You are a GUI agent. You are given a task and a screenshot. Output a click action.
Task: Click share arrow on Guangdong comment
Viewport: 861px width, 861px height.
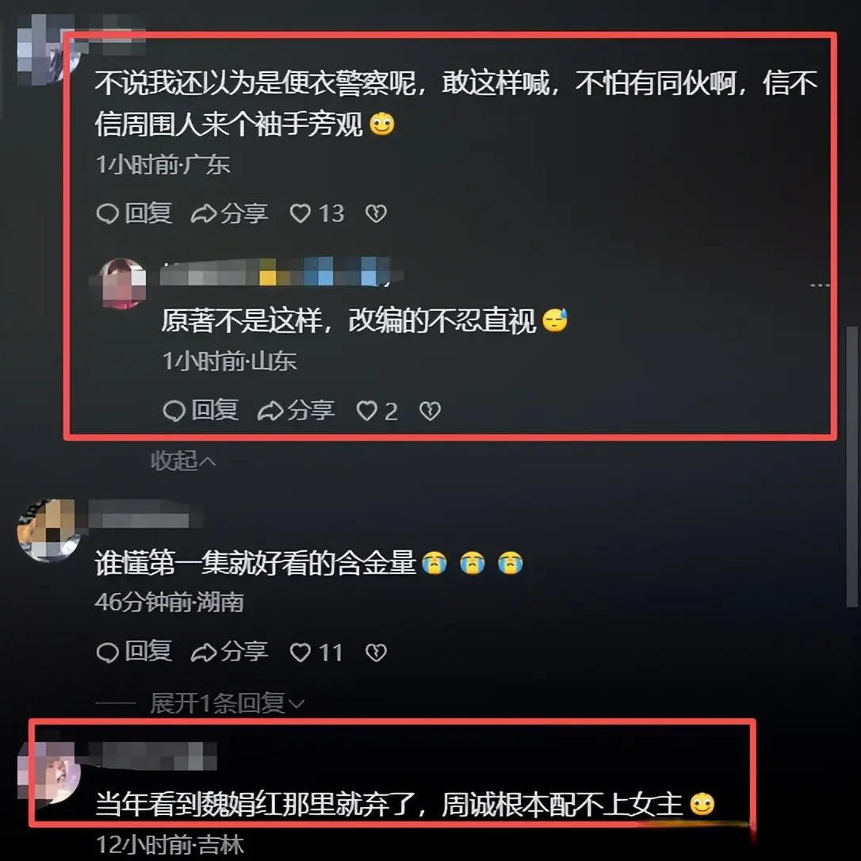click(x=230, y=213)
